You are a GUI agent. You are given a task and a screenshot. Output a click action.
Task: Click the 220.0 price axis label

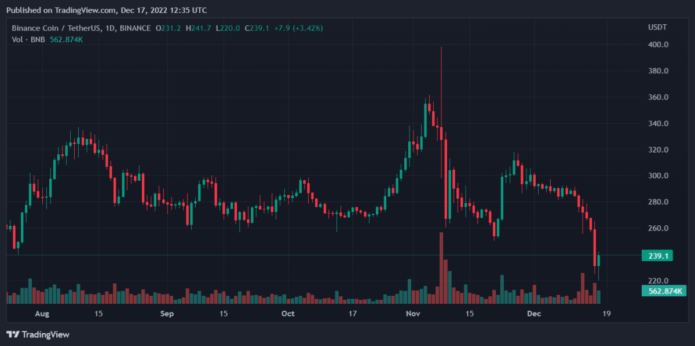659,281
